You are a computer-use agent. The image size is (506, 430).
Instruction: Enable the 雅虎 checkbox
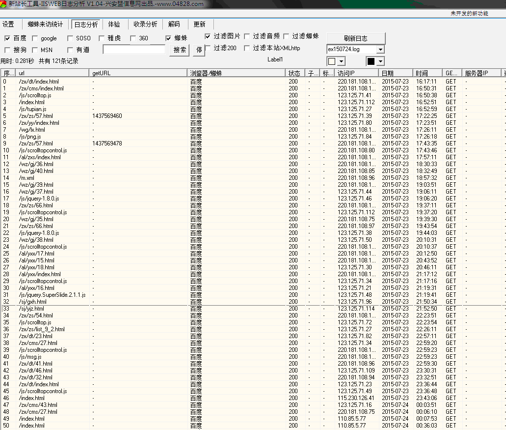coord(101,38)
